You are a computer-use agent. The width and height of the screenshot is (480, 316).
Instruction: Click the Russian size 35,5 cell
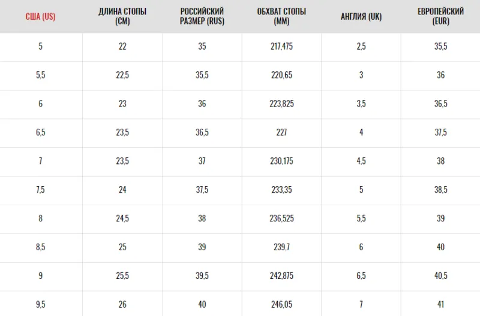(202, 75)
